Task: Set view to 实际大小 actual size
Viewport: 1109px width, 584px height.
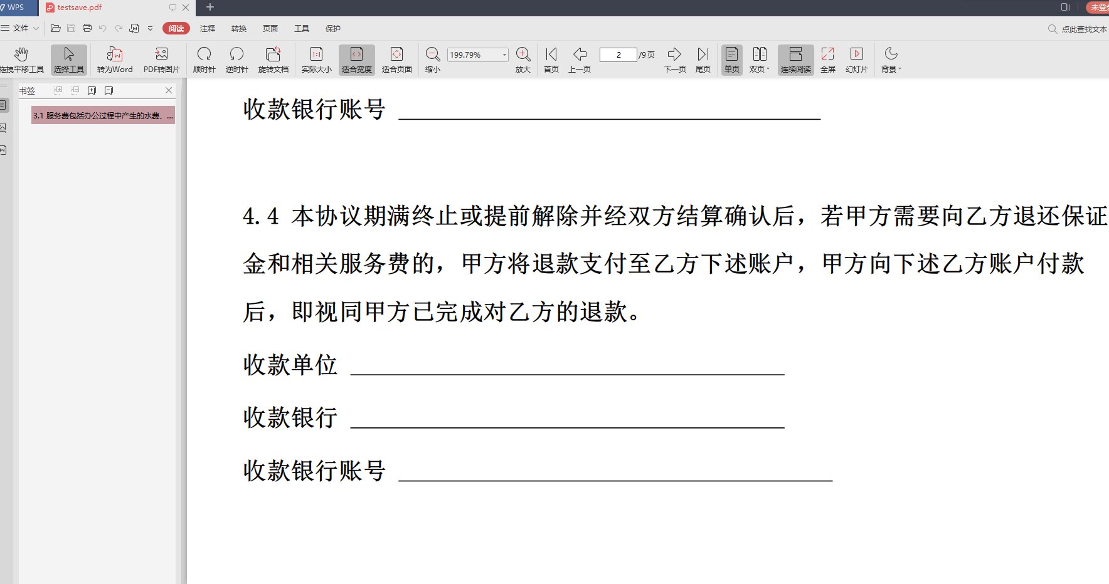Action: pyautogui.click(x=317, y=60)
